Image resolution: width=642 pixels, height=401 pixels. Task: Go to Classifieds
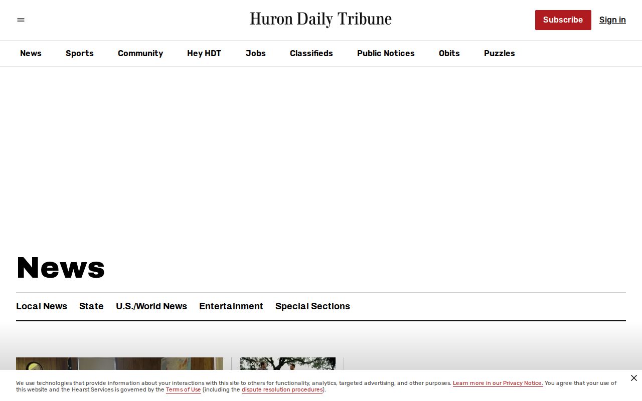(311, 53)
